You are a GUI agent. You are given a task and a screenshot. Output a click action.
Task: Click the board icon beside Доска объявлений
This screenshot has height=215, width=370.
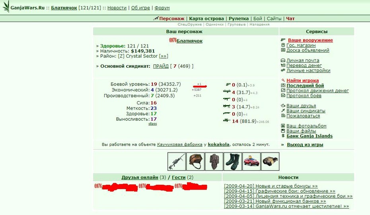(283, 50)
